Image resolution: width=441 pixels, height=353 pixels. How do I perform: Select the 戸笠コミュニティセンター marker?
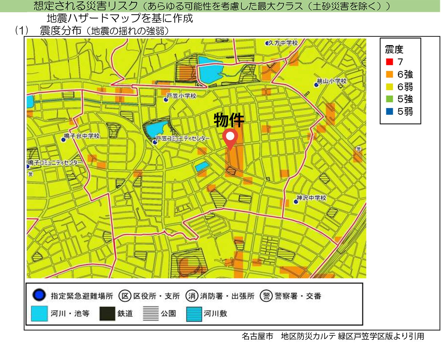pos(155,142)
